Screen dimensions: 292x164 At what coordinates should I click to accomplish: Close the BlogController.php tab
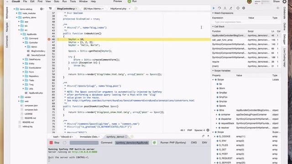point(76,9)
